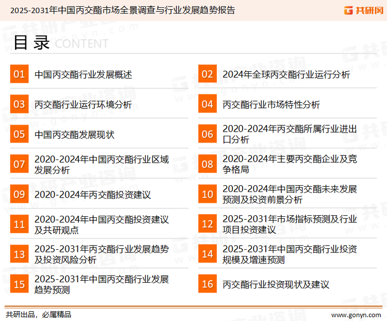Click the orange 04 number box

[x=207, y=104]
